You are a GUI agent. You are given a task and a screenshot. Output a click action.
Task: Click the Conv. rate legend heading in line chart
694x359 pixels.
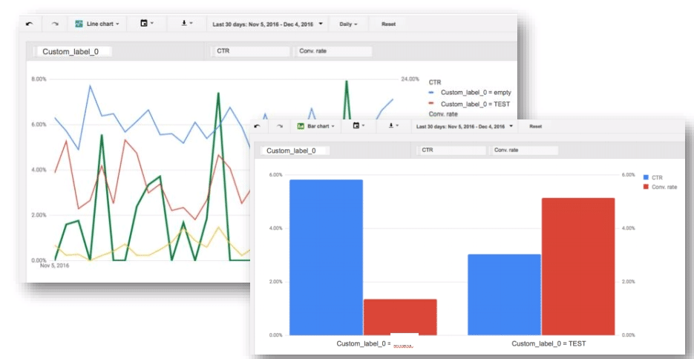443,114
